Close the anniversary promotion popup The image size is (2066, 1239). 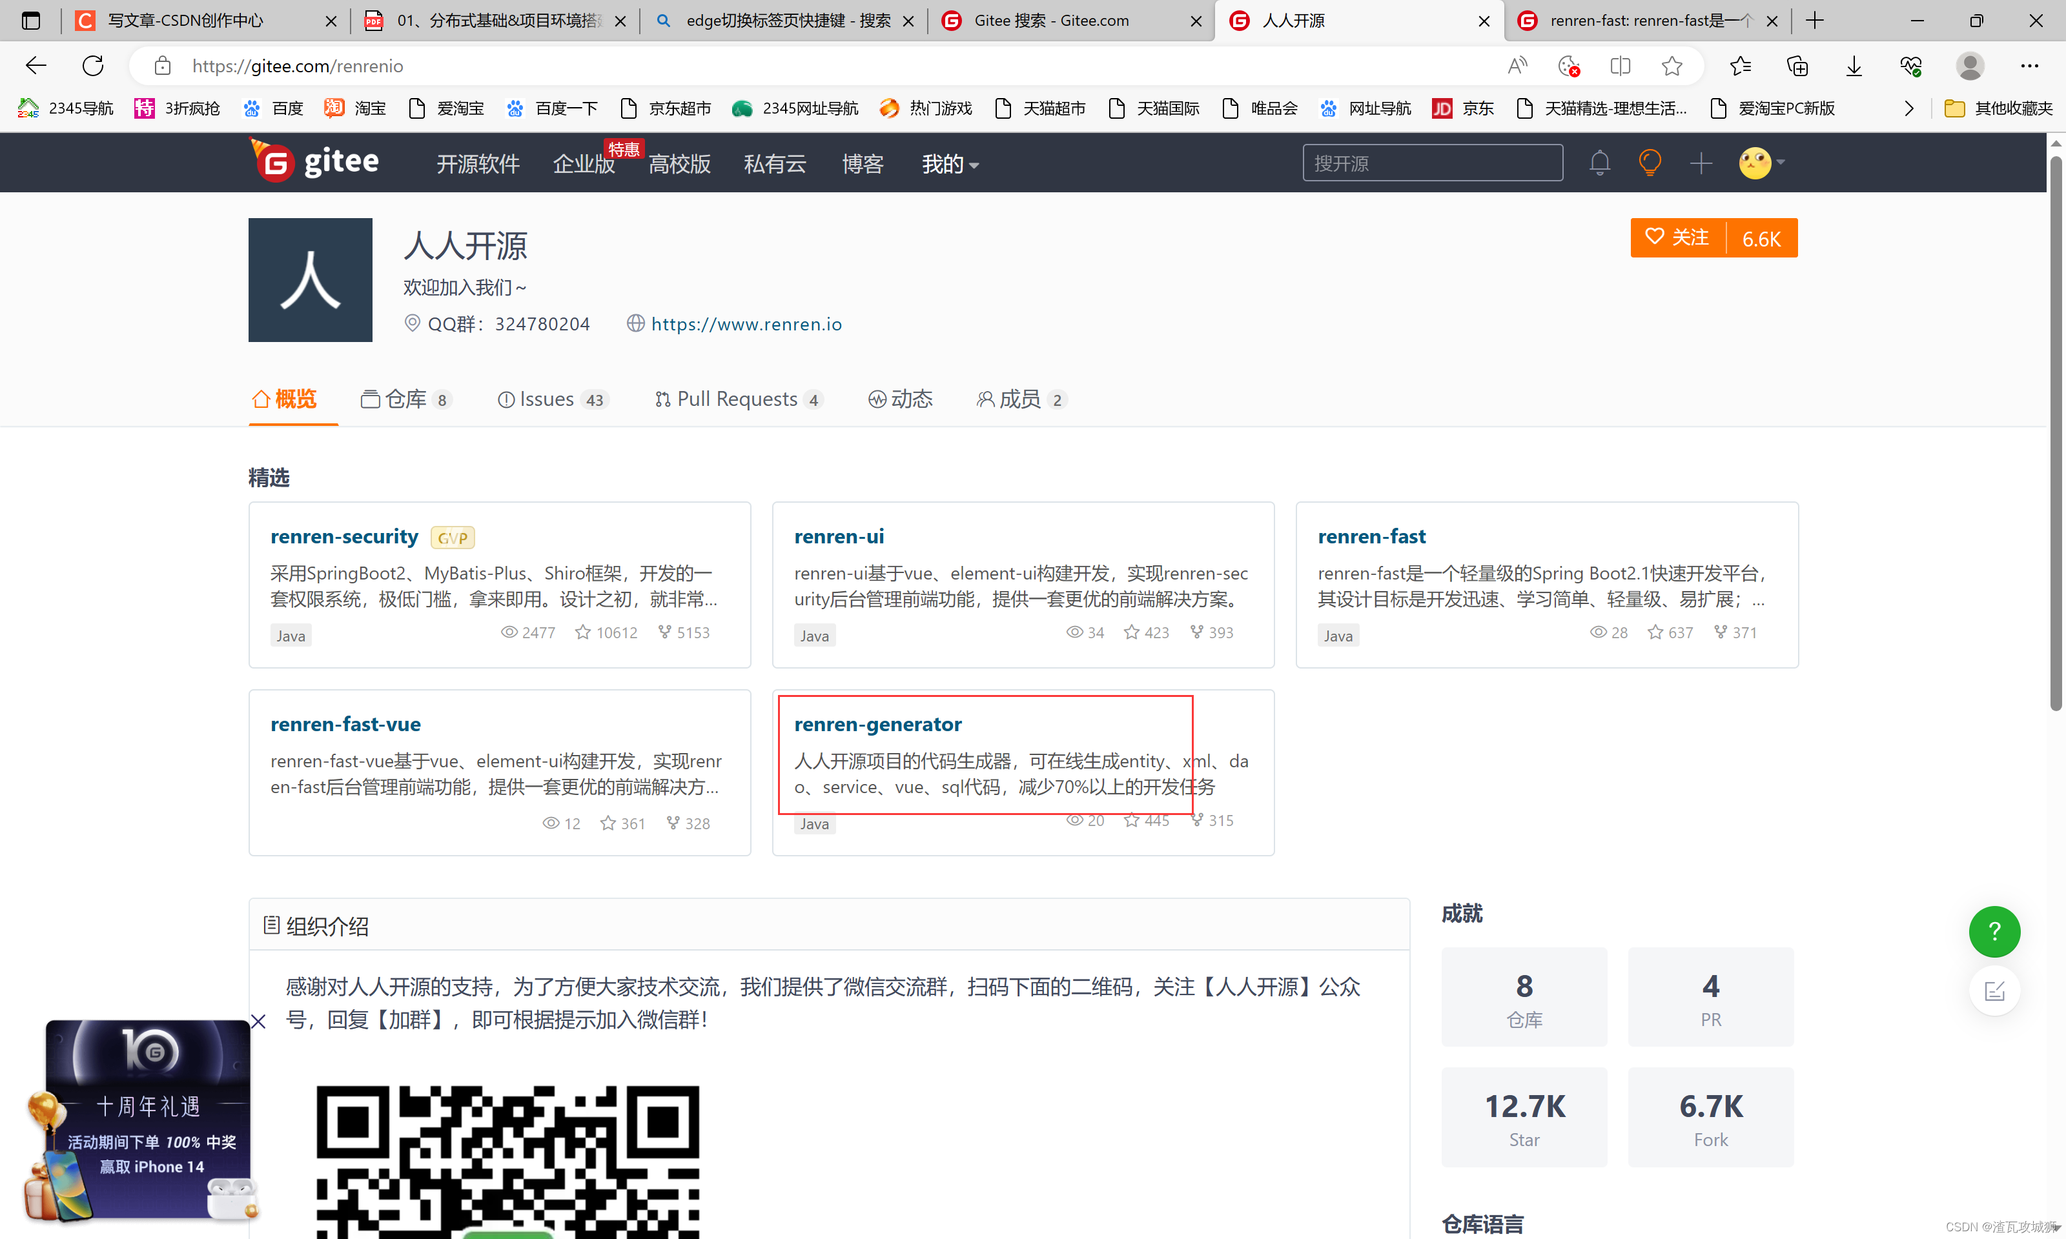258,1021
